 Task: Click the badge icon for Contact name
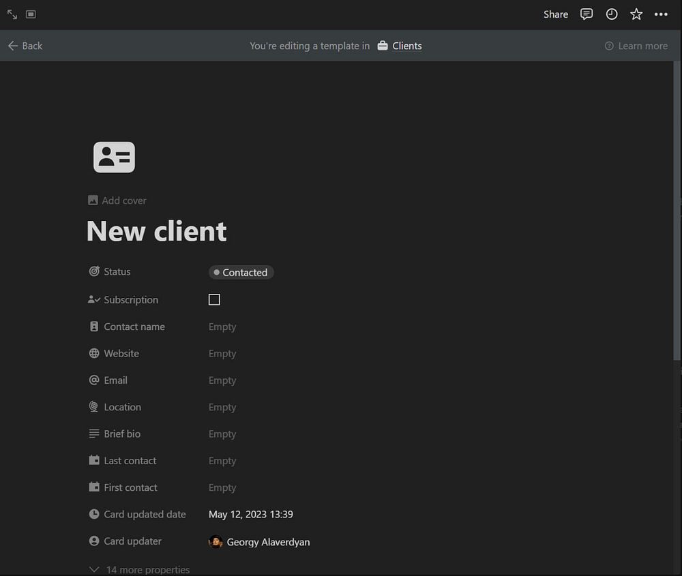click(x=94, y=327)
